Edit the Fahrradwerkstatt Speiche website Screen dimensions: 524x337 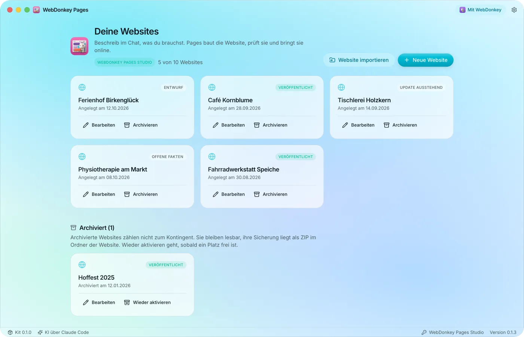(x=229, y=194)
